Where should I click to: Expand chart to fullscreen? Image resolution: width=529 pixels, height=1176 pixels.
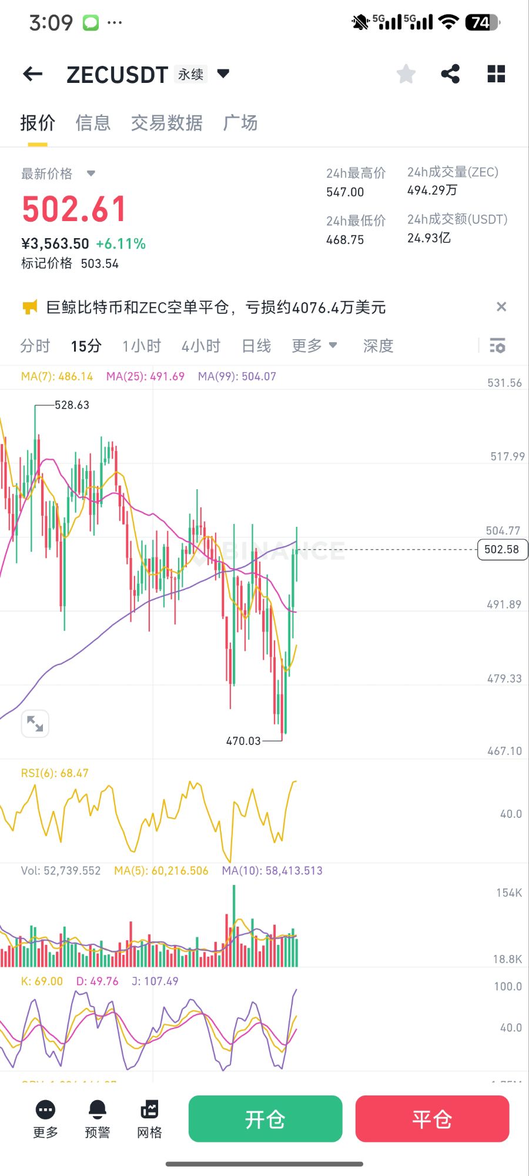(35, 723)
